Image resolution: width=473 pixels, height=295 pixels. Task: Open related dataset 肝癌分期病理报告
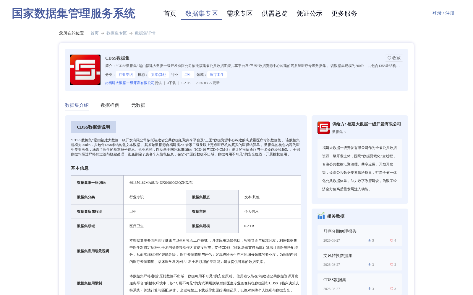click(x=340, y=232)
